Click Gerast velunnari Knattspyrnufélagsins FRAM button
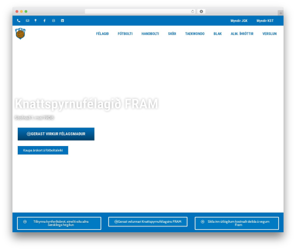This screenshot has height=250, width=296. [x=148, y=222]
